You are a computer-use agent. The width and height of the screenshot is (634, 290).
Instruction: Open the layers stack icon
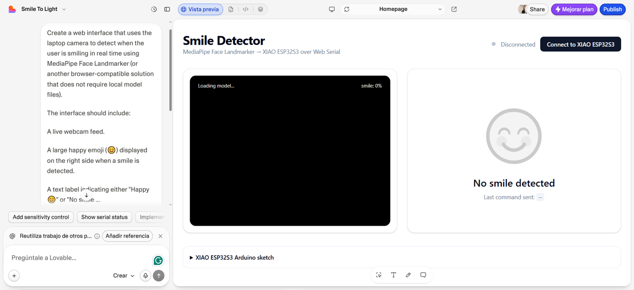261,9
